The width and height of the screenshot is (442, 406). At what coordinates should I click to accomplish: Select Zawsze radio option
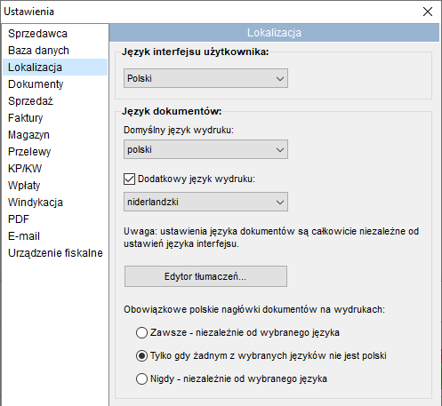pyautogui.click(x=141, y=332)
